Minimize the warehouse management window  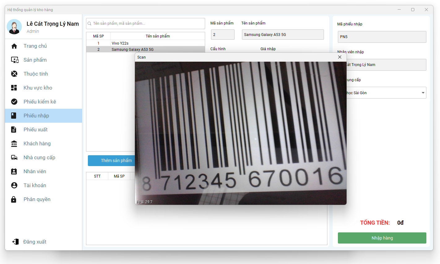click(399, 10)
